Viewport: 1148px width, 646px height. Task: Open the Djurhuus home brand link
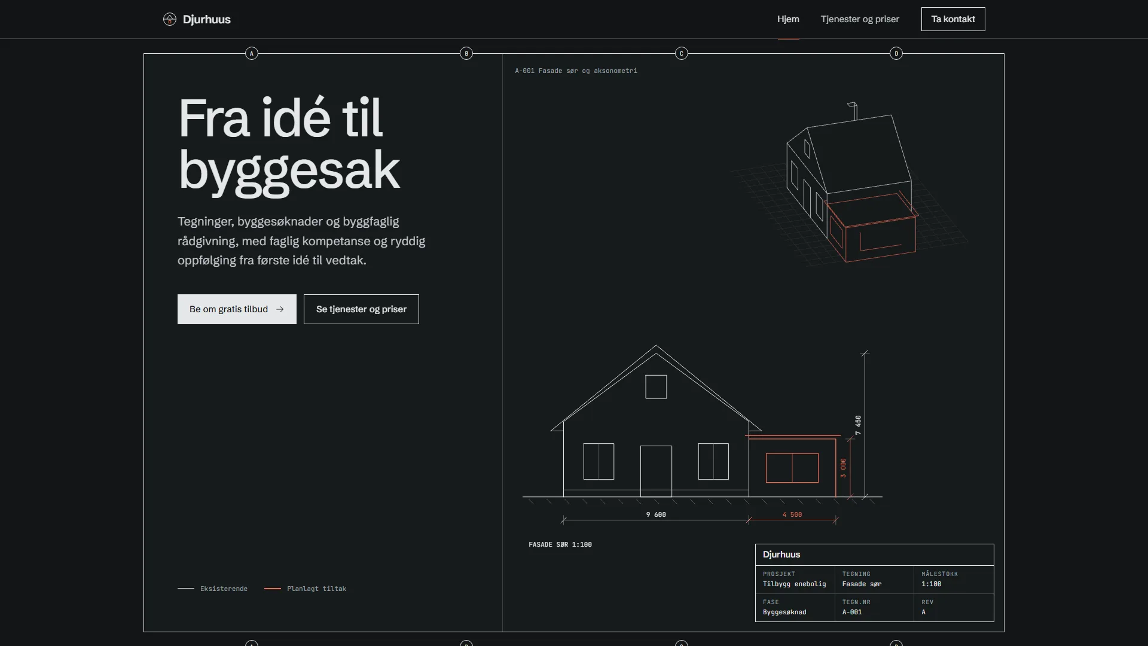pyautogui.click(x=197, y=19)
